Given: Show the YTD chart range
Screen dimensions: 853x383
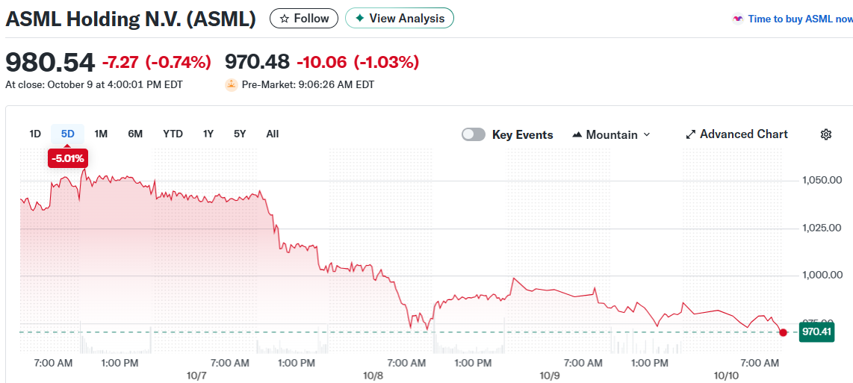Looking at the screenshot, I should point(173,134).
